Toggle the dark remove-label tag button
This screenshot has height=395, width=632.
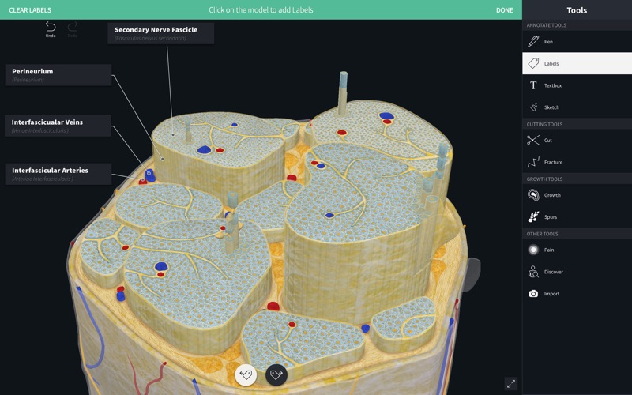pos(276,374)
